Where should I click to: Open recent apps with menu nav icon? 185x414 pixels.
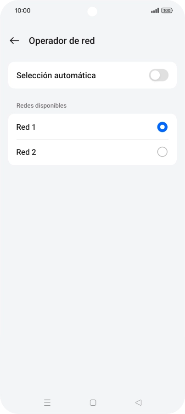[47, 402]
